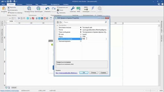Click OK in the Properties dialog
This screenshot has width=164, height=92.
pyautogui.click(x=84, y=73)
